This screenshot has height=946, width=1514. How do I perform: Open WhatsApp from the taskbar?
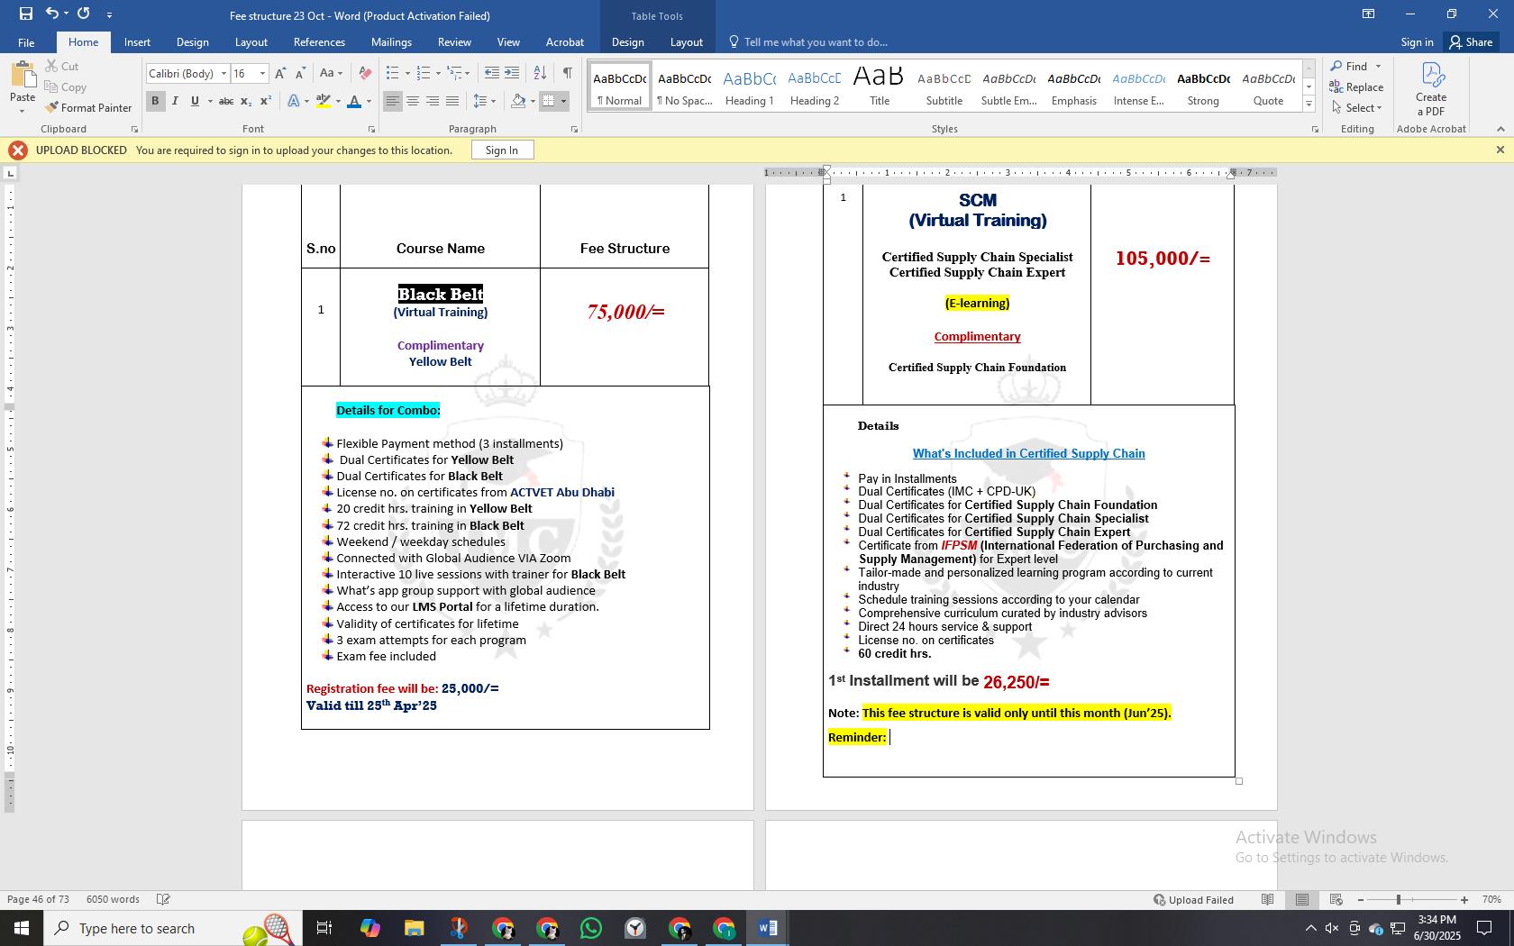pos(591,928)
